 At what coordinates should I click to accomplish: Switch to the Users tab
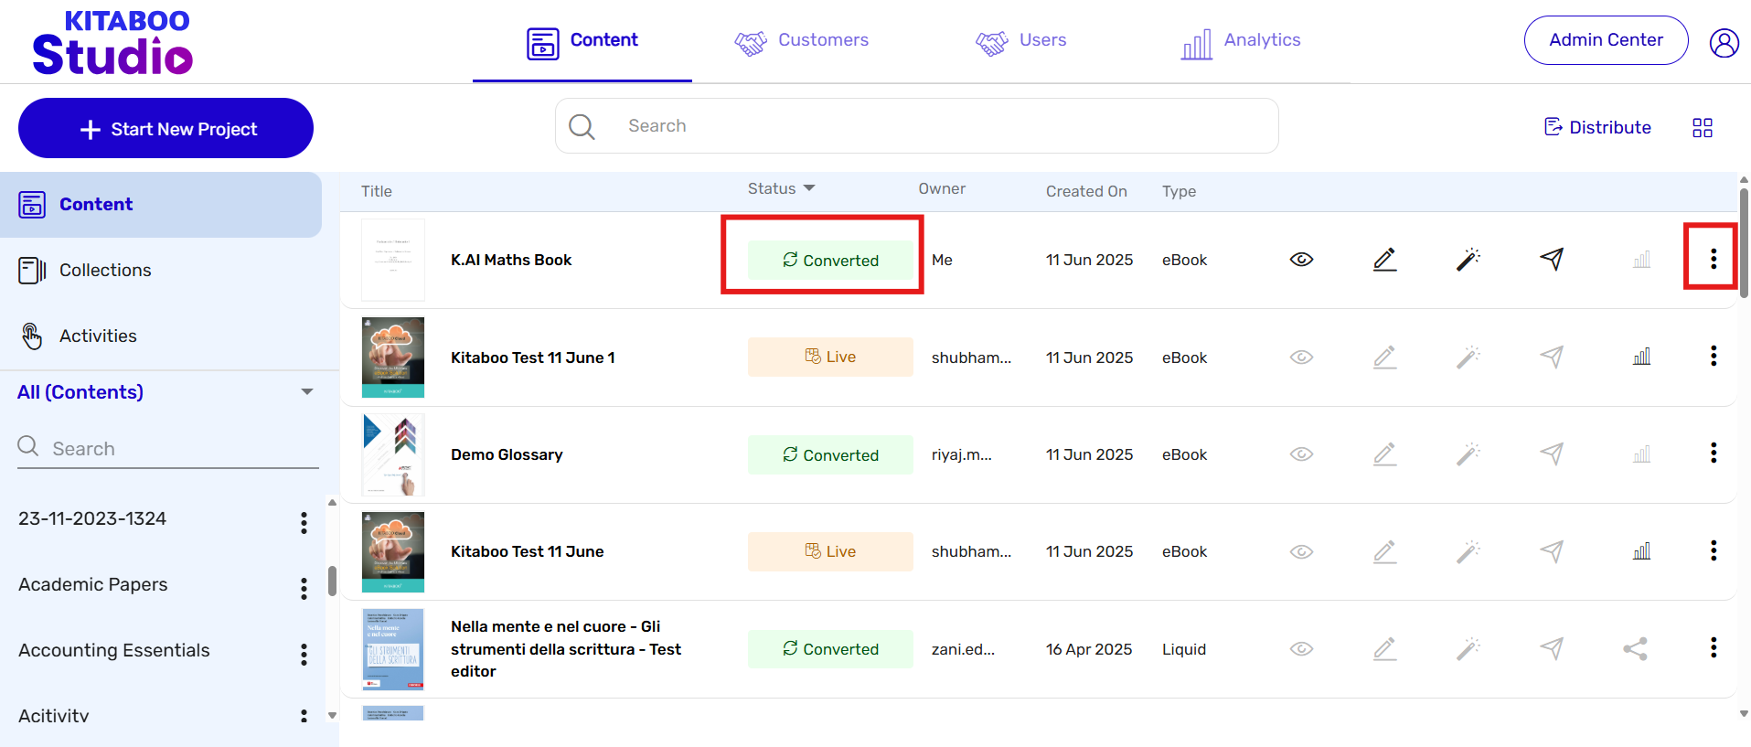tap(1020, 41)
